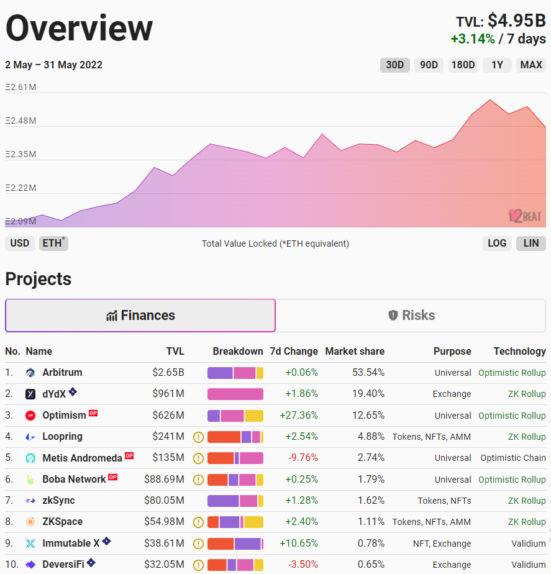Toggle chart to ETH equivalent
Screen dimensions: 551x574
point(53,243)
